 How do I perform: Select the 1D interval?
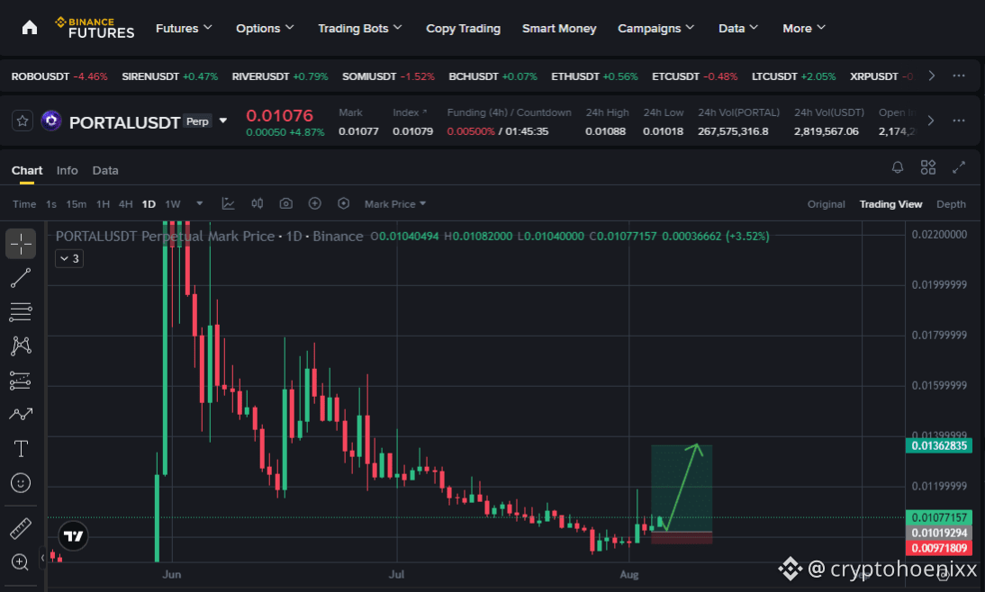pyautogui.click(x=149, y=204)
